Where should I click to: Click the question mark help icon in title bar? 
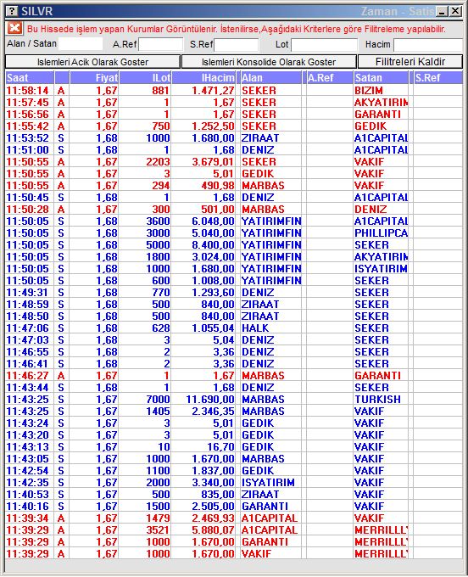[x=12, y=11]
